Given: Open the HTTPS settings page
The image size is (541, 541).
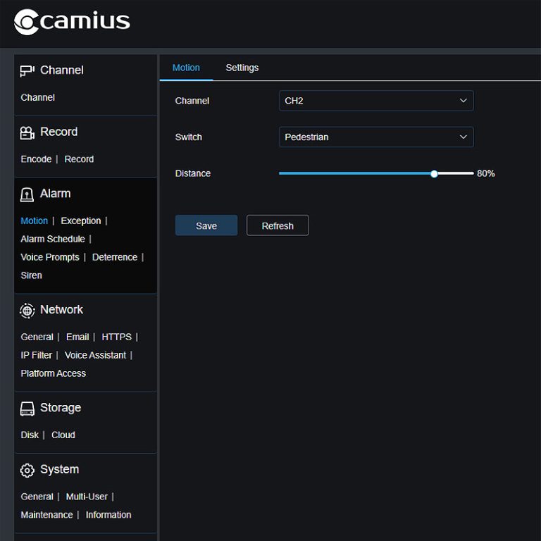Looking at the screenshot, I should click(x=116, y=337).
